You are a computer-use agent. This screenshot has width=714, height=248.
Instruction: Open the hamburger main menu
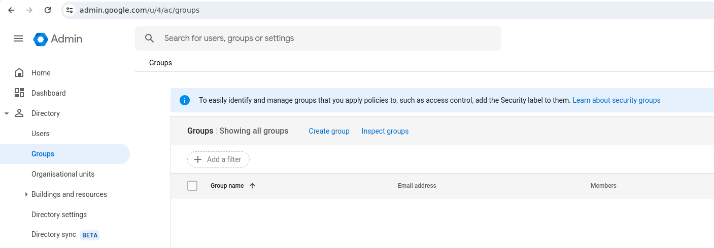[18, 38]
